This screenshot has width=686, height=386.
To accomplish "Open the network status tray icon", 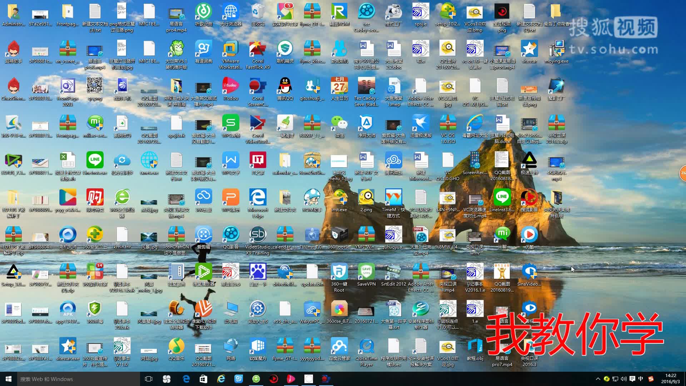I will pos(615,379).
